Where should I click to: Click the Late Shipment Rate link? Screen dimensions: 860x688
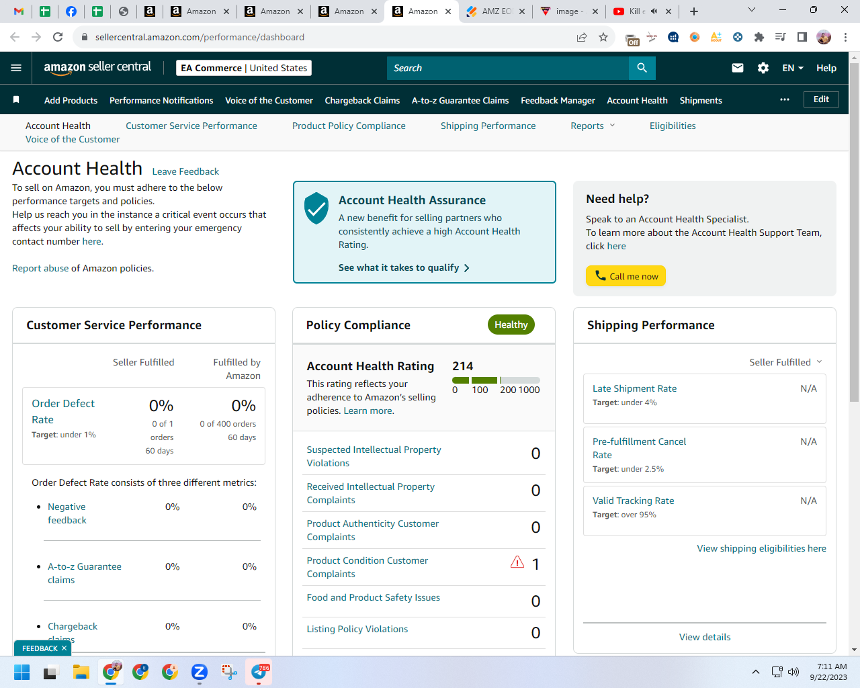tap(634, 388)
